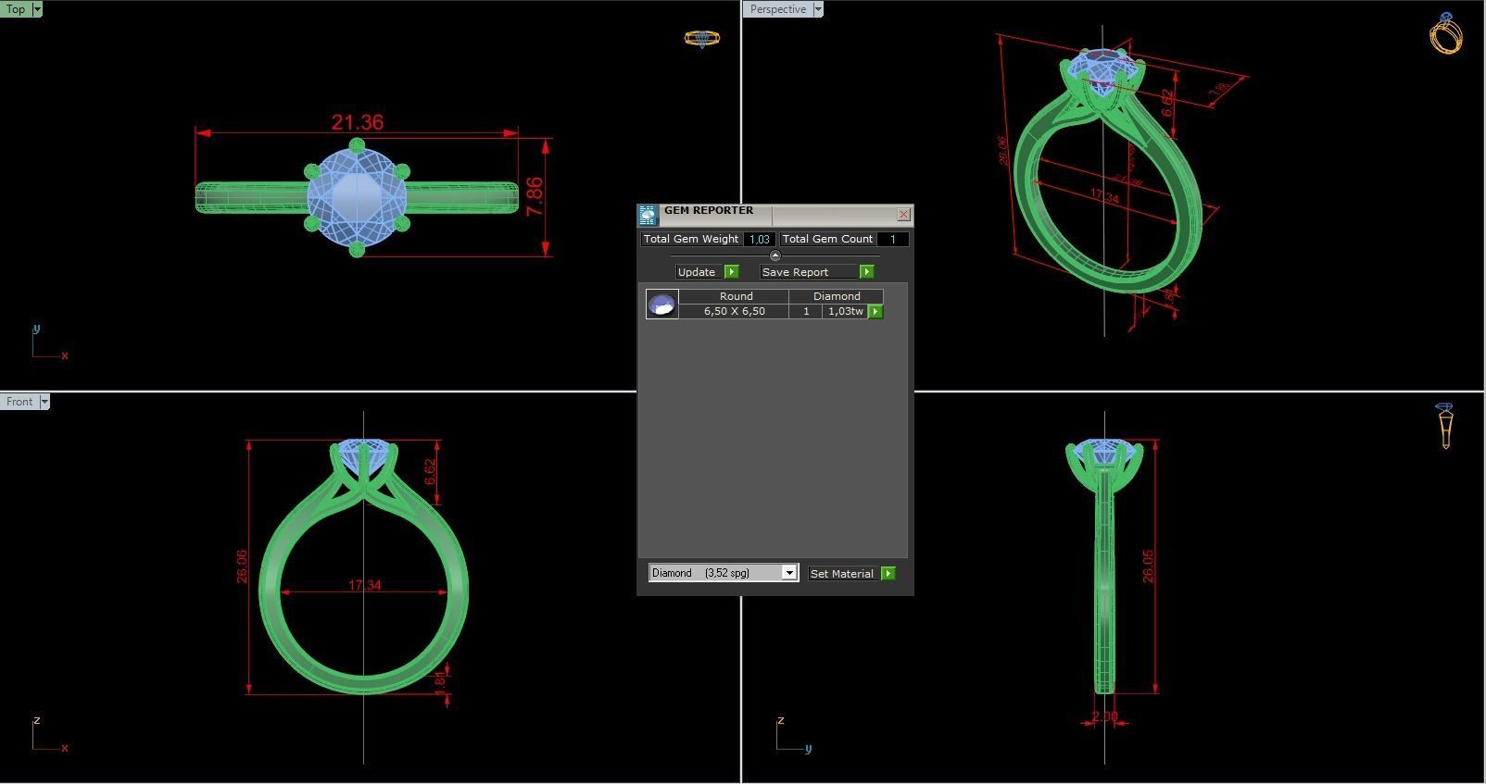Close the Gem Reporter panel
Screen dimensions: 1486x784
point(904,215)
